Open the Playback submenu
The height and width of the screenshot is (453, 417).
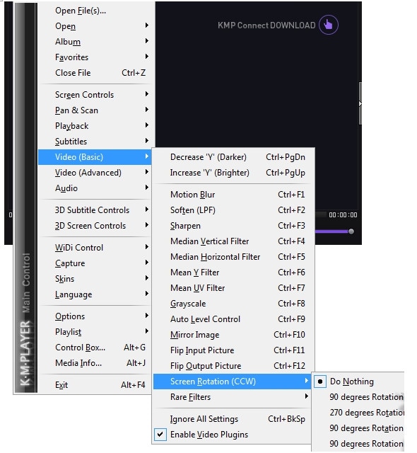[95, 126]
